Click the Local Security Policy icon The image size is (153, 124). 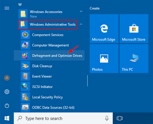25,97
